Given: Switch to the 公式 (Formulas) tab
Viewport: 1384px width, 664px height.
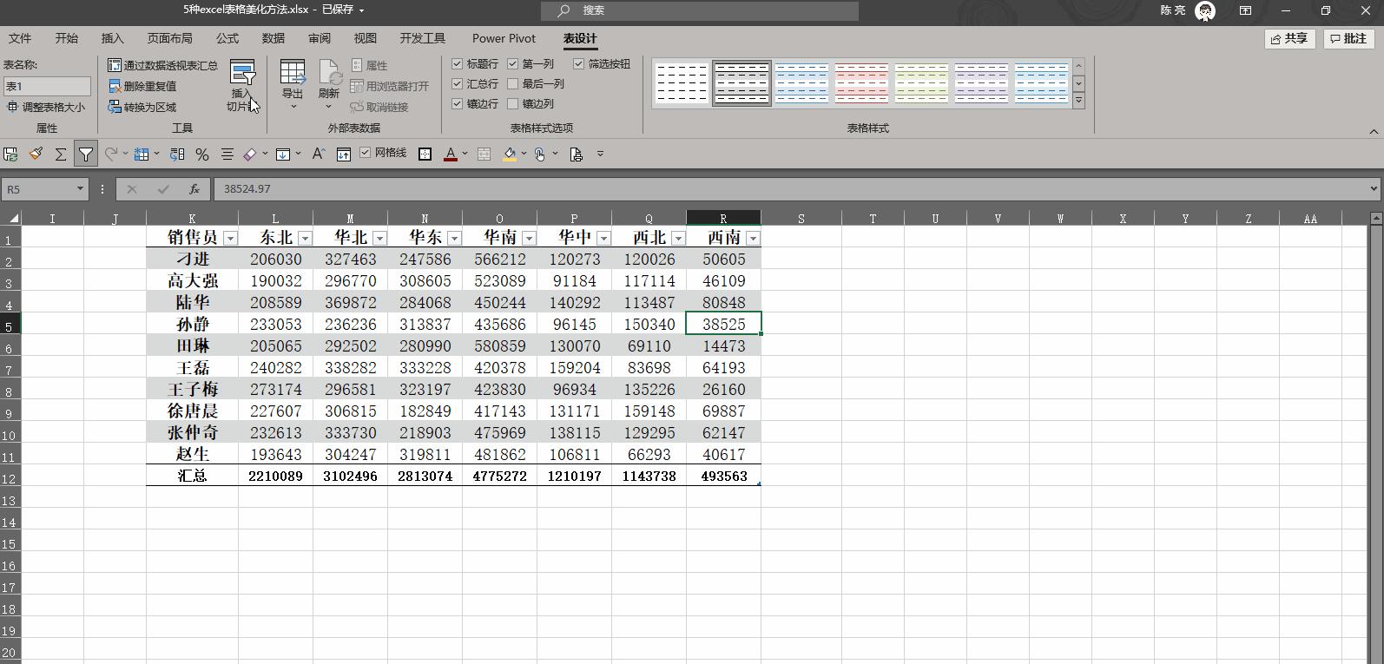Looking at the screenshot, I should (x=227, y=38).
